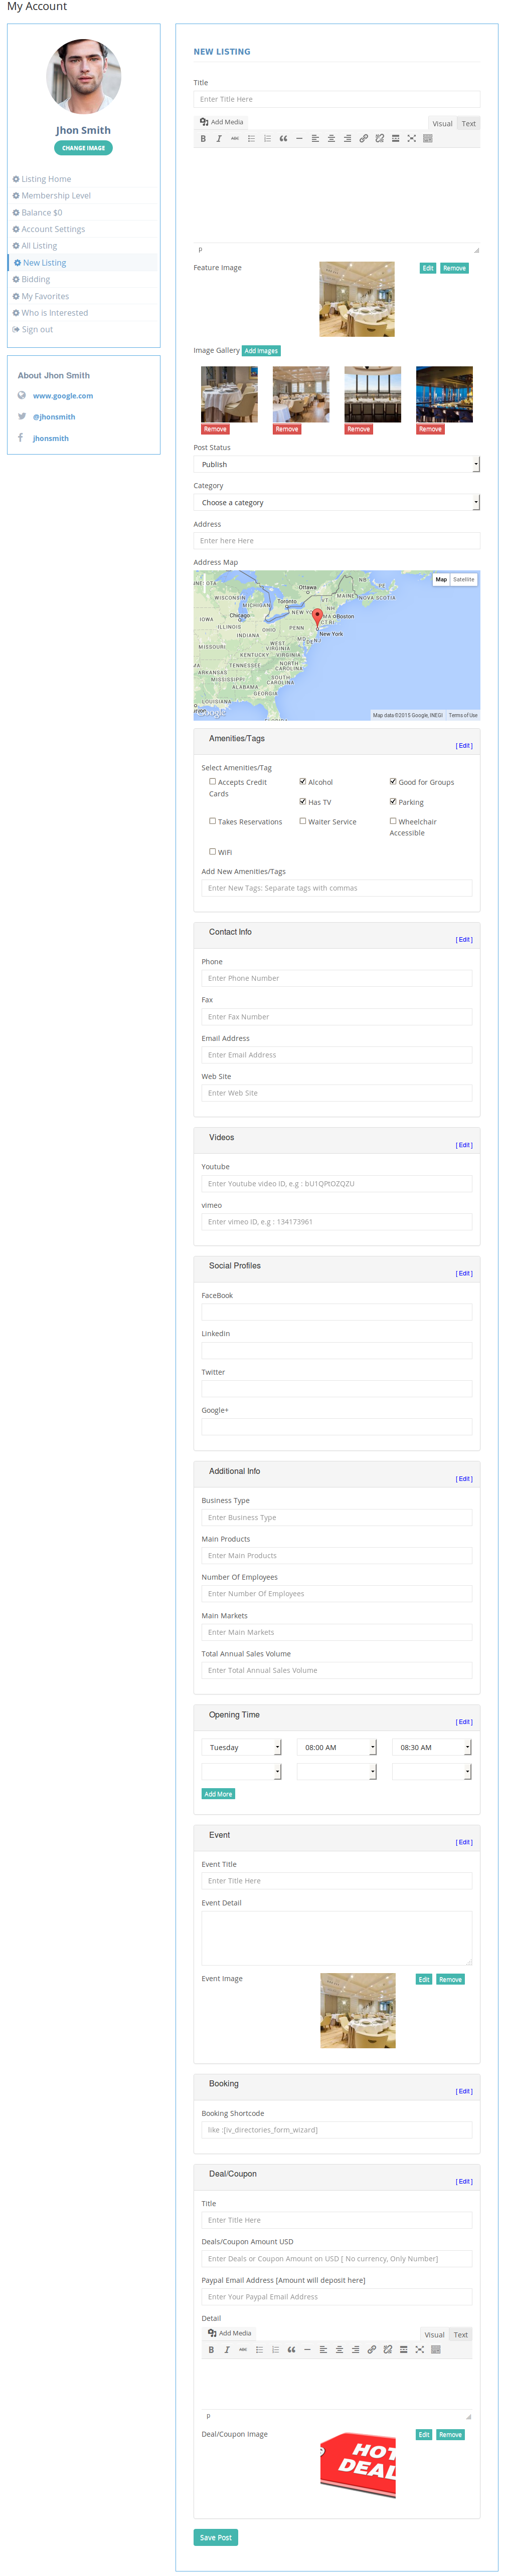Click the Twitter bird icon in About section
505x2576 pixels.
point(22,416)
